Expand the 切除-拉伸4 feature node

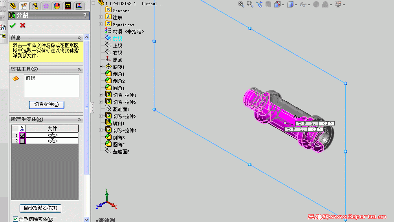pyautogui.click(x=101, y=130)
